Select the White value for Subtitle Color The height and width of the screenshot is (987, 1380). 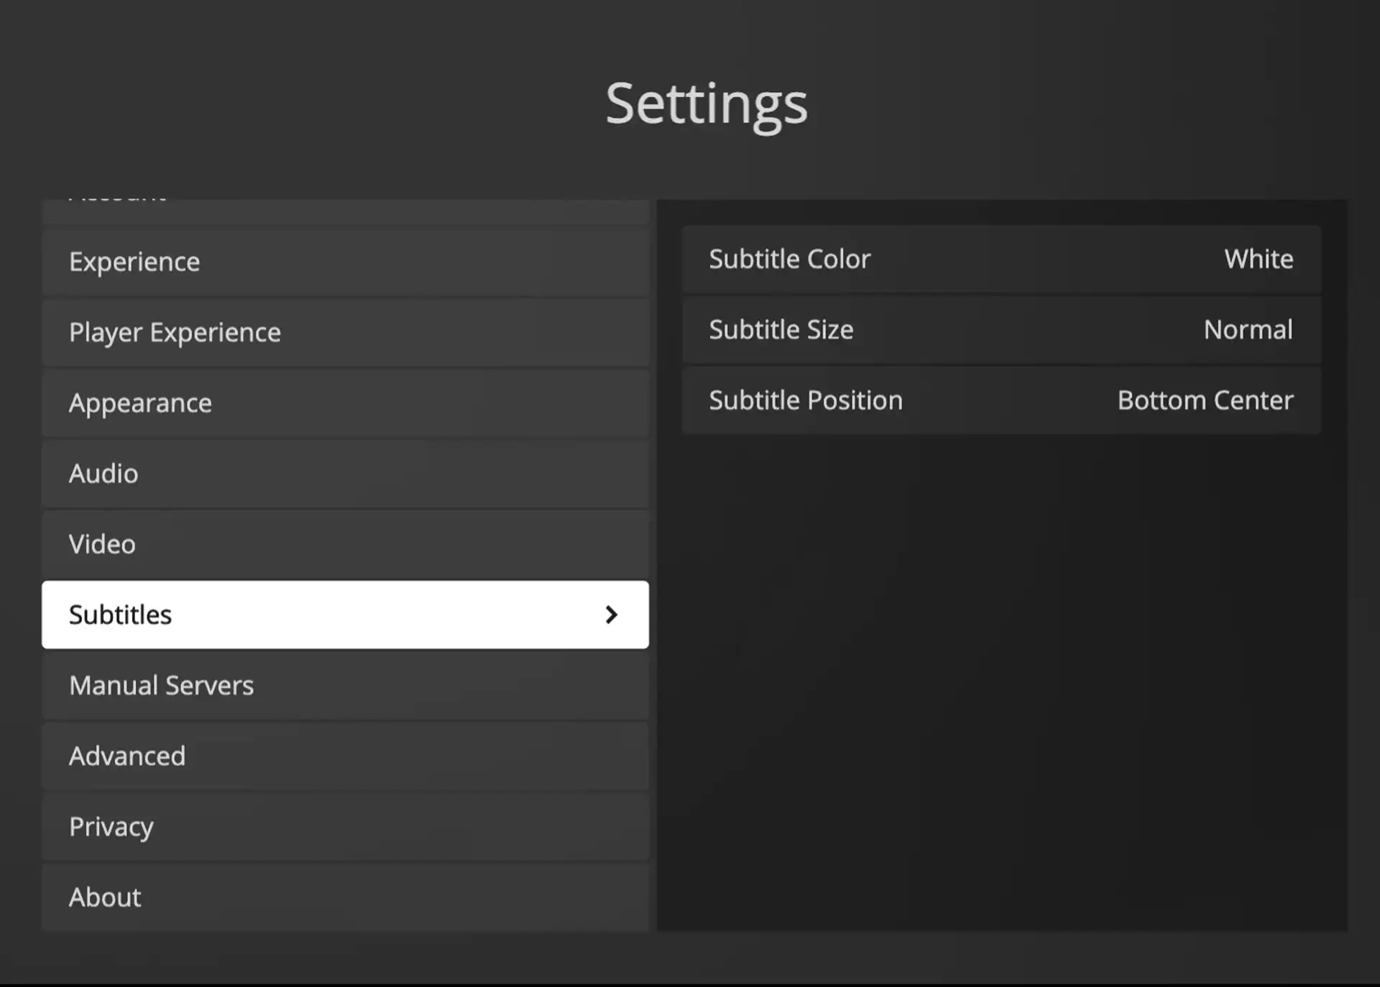click(x=1259, y=259)
